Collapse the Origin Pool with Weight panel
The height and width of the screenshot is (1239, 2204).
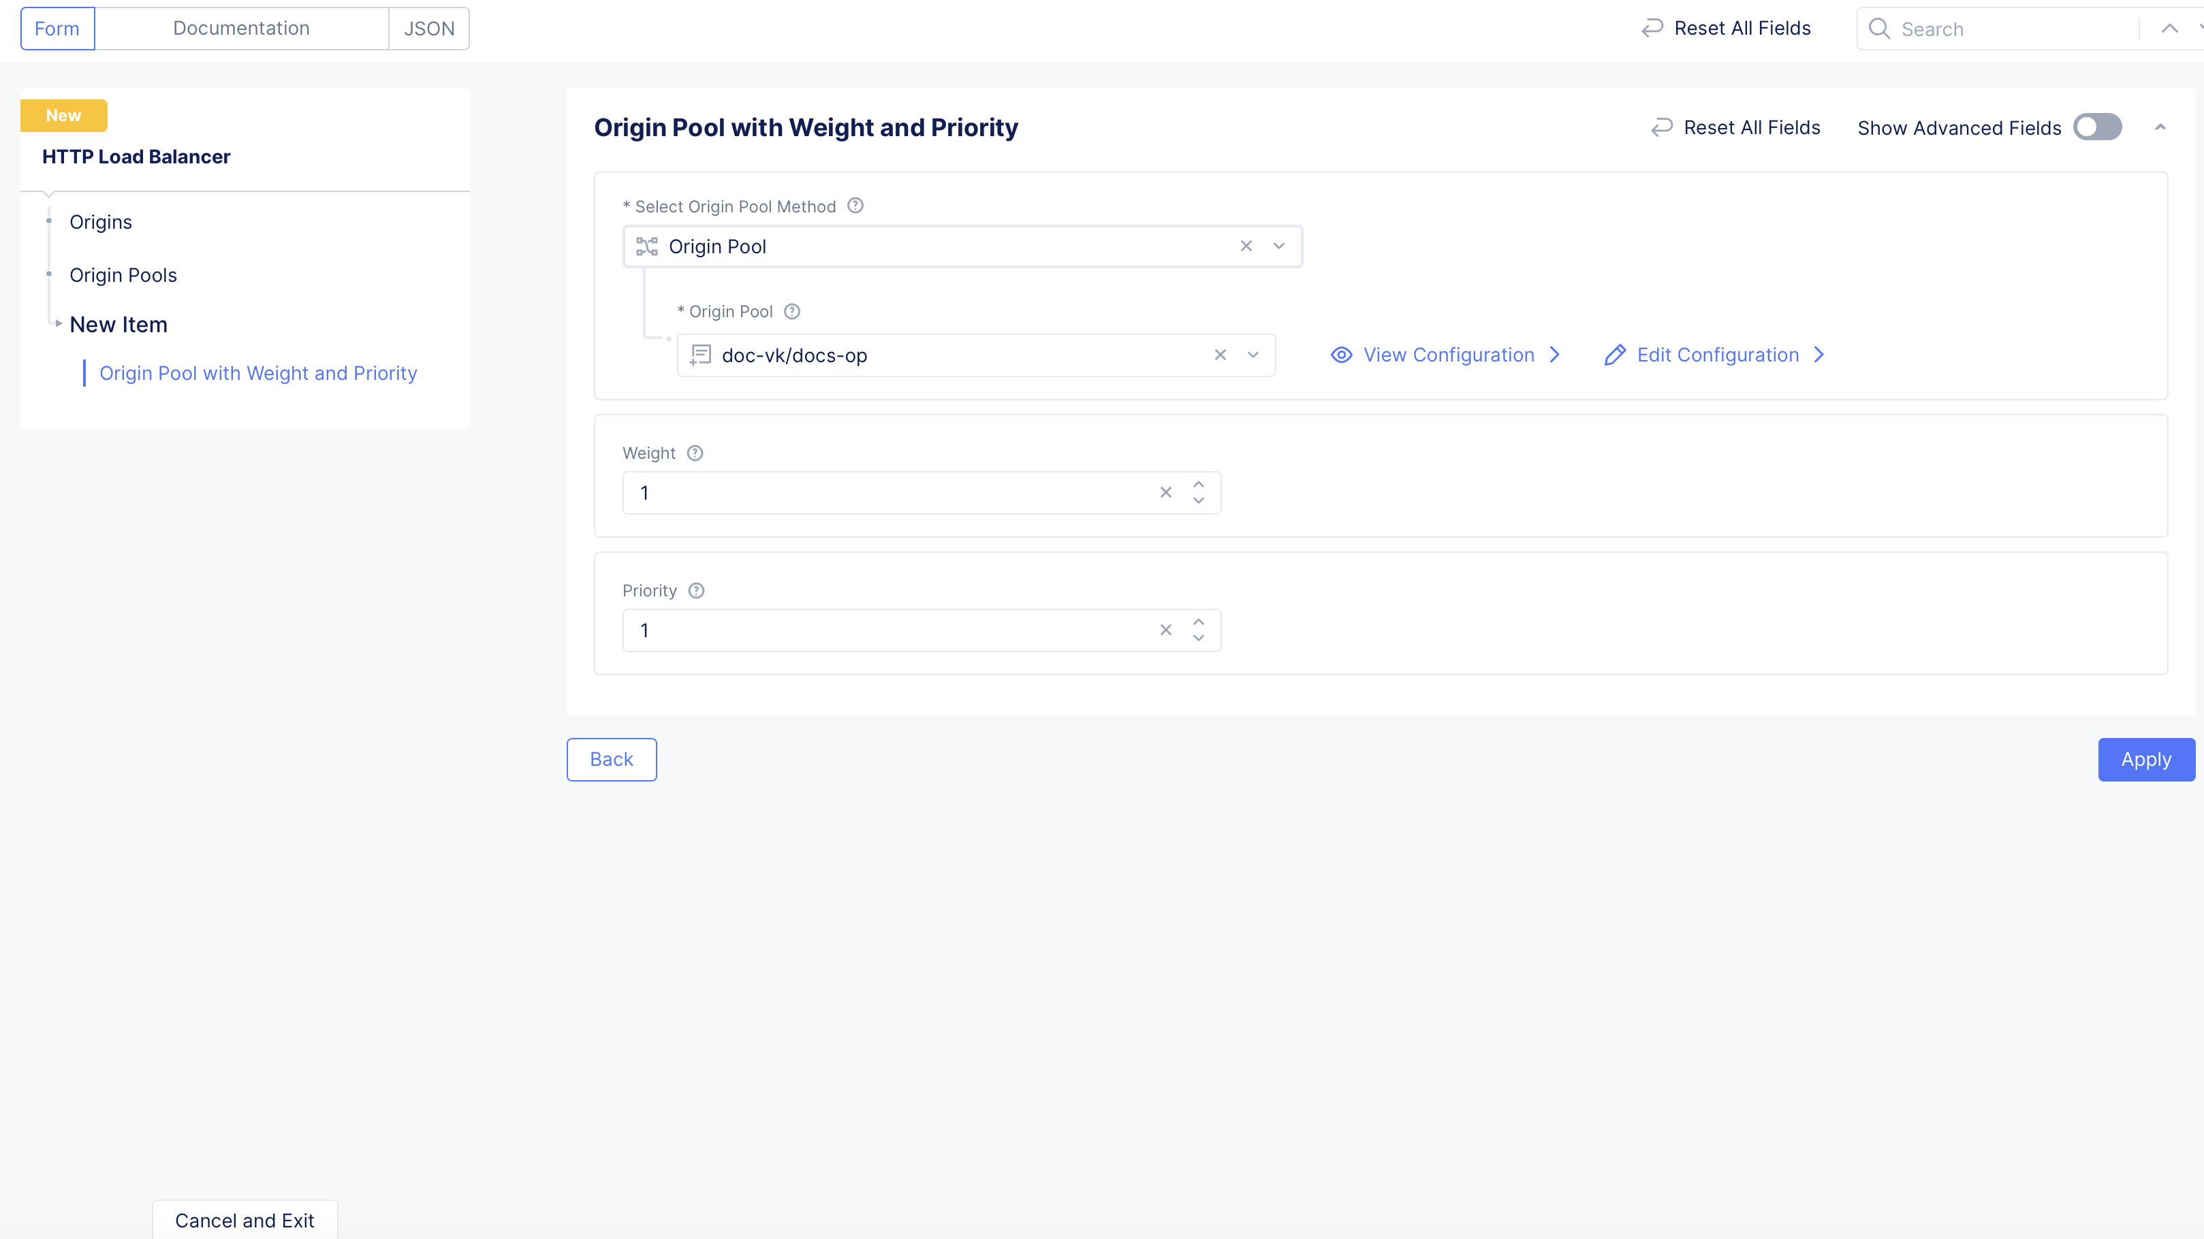click(x=2162, y=127)
